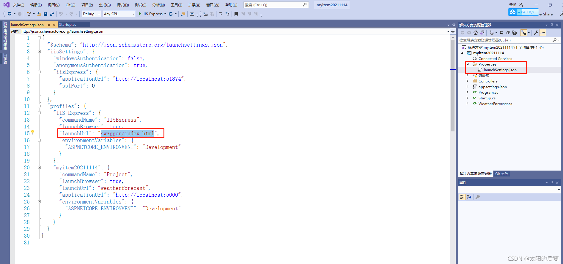Start debugging with IIS Express play button
563x264 pixels.
tap(140, 14)
